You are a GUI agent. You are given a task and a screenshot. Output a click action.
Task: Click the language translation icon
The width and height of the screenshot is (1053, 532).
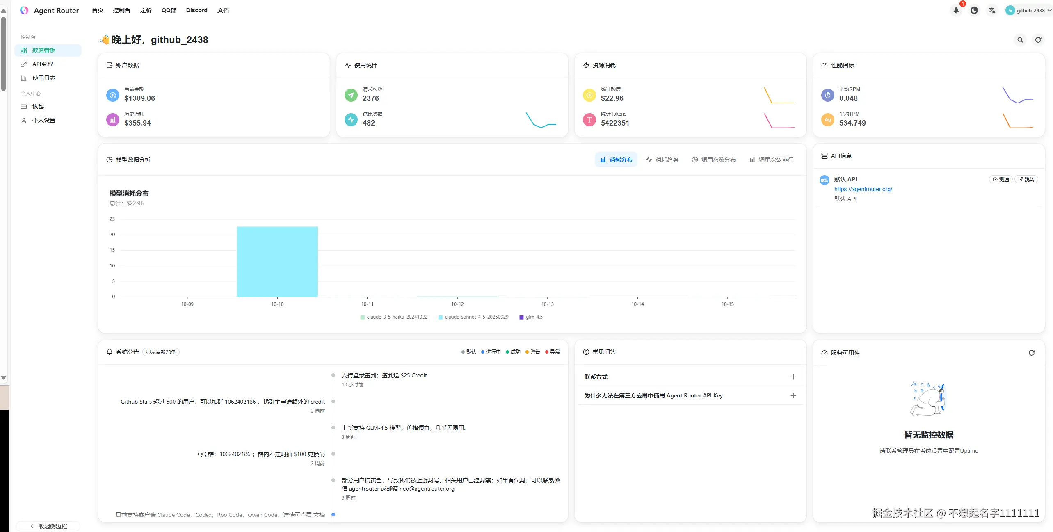[x=992, y=11]
